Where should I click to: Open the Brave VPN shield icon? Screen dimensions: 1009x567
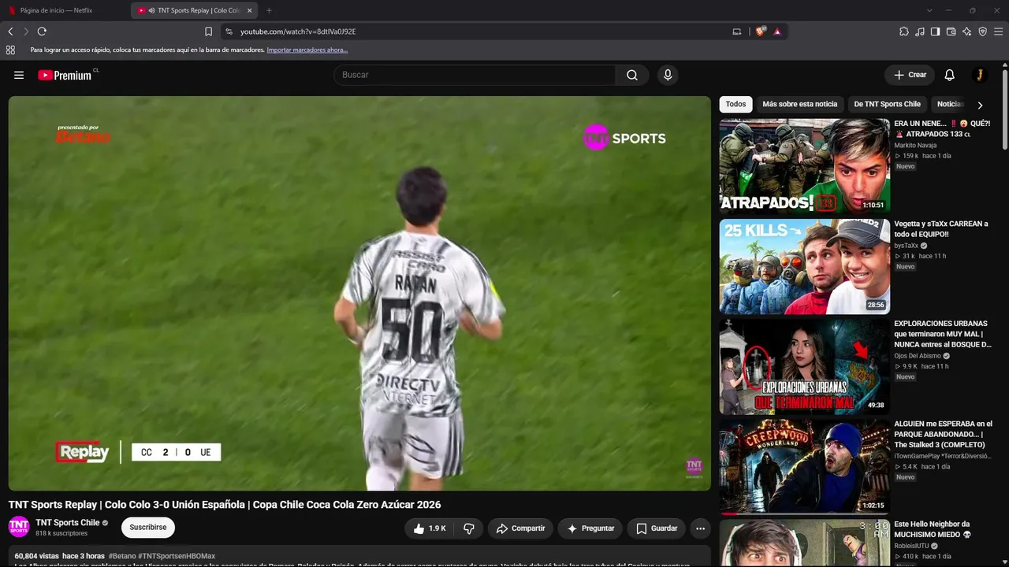tap(982, 31)
